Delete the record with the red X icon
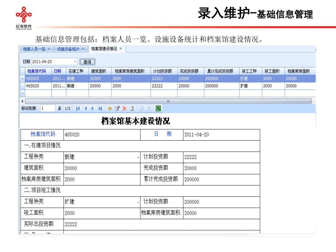This screenshot has height=252, width=336. click(x=124, y=108)
